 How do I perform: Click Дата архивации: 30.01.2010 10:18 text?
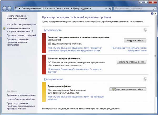point(63,93)
